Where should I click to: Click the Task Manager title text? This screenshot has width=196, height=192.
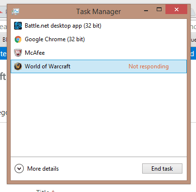click(98, 12)
